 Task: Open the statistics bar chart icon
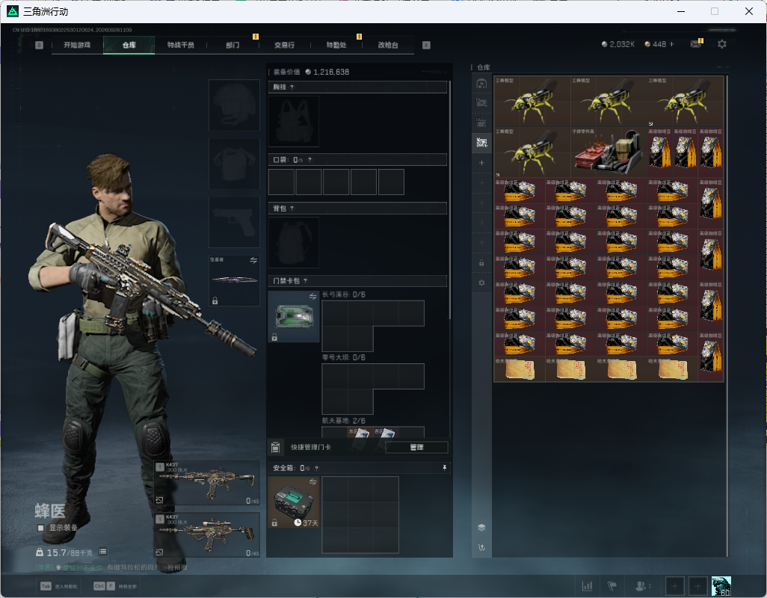[587, 585]
